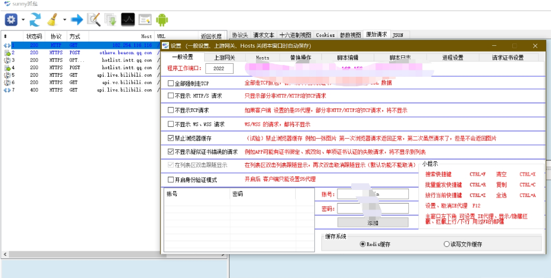Viewport: 551px width, 278px height.
Task: Click the certificate toolbar icon
Action: [145, 20]
